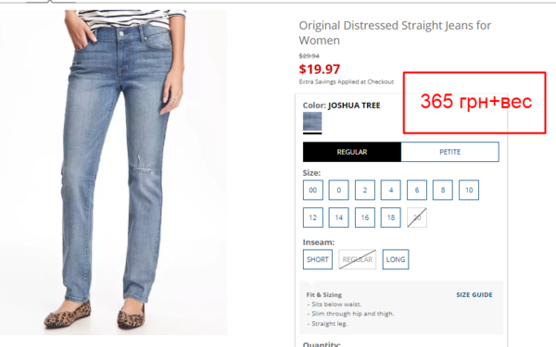Image resolution: width=556 pixels, height=347 pixels.
Task: Open the Size Guide link
Action: [x=474, y=295]
